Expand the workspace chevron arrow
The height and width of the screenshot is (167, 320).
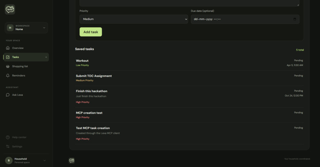click(x=44, y=28)
